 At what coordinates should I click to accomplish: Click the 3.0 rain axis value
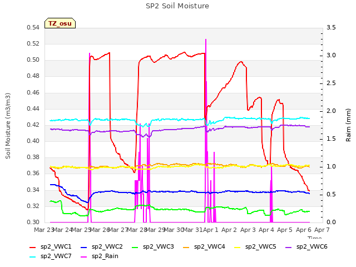(x=332, y=56)
